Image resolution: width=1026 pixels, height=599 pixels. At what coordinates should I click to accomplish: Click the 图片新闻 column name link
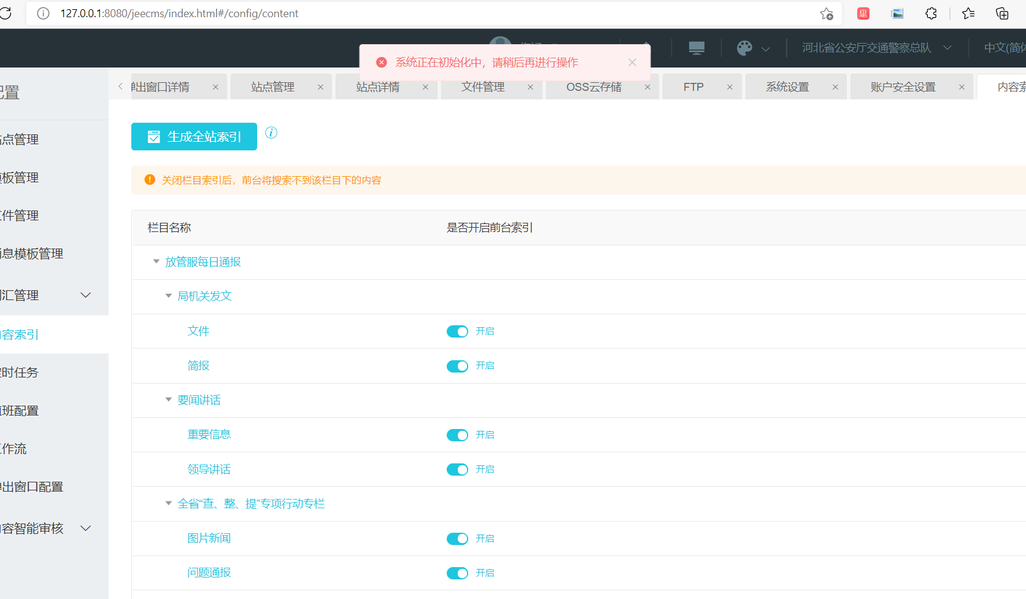coord(209,538)
